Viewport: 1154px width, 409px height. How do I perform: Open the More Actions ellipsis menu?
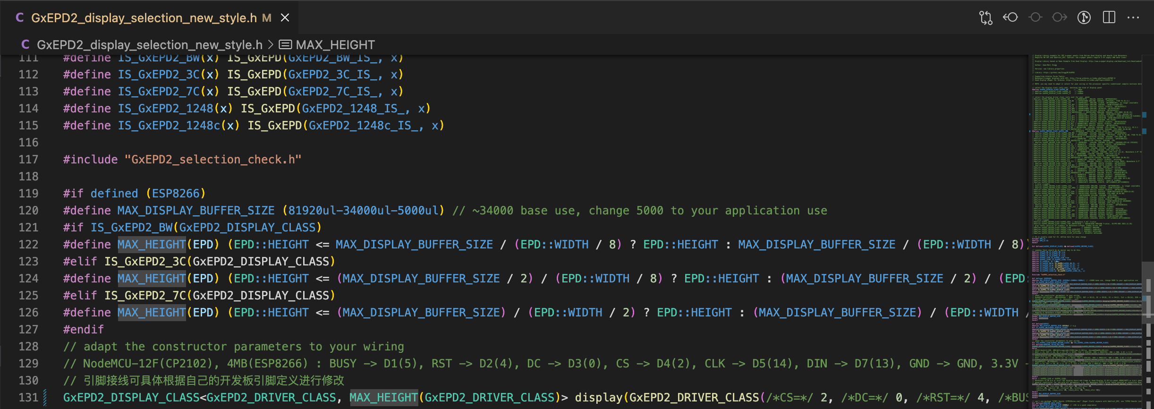click(x=1133, y=17)
